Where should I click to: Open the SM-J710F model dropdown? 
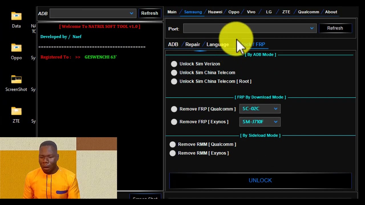coord(260,122)
